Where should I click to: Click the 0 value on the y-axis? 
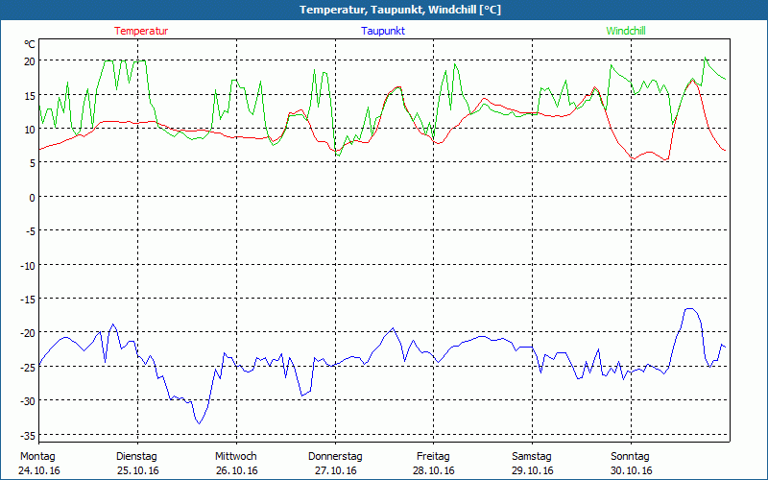[33, 198]
